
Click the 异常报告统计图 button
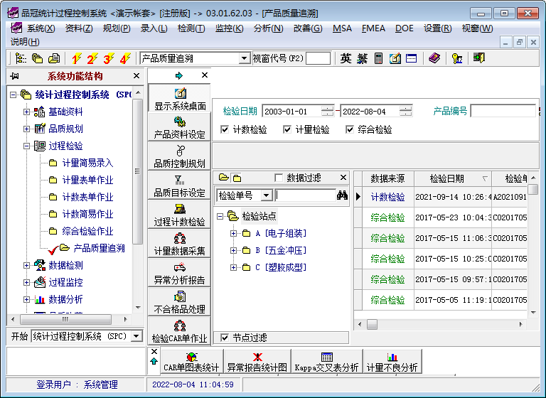click(257, 362)
